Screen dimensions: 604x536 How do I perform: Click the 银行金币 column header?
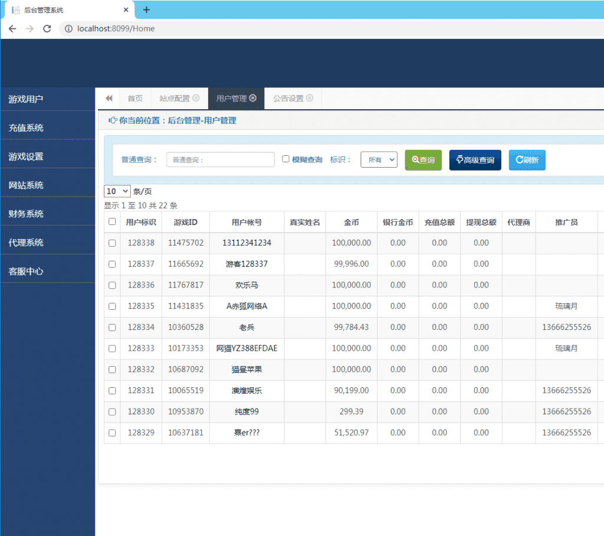pyautogui.click(x=398, y=222)
